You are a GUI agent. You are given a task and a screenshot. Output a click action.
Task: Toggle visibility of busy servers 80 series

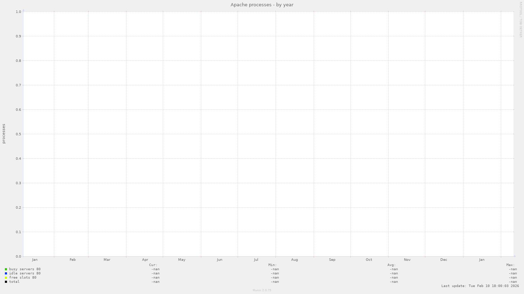[25, 269]
